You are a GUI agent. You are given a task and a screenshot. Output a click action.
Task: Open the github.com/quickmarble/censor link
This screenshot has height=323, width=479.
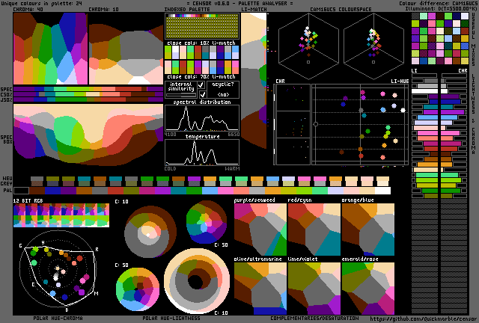pyautogui.click(x=423, y=318)
